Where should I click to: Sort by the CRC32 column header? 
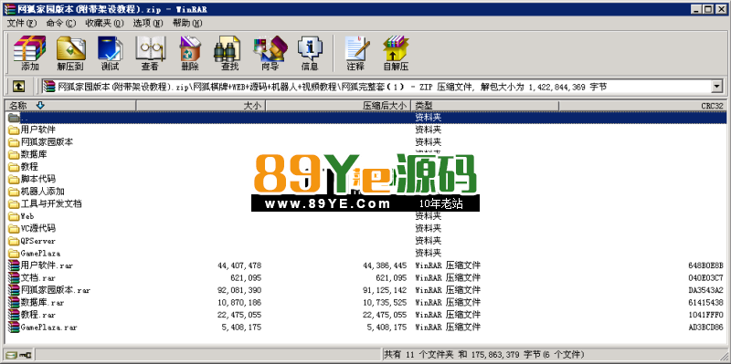[x=642, y=106]
